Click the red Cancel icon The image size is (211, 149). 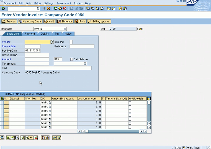65,9
